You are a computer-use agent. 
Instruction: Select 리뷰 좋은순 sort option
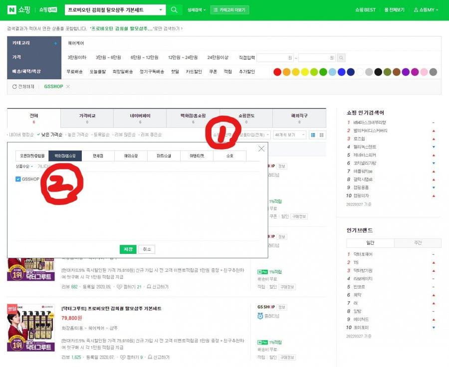pyautogui.click(x=150, y=135)
